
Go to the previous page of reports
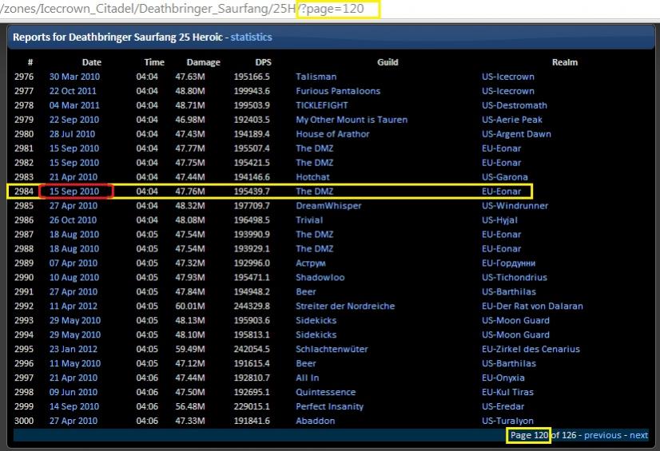603,435
